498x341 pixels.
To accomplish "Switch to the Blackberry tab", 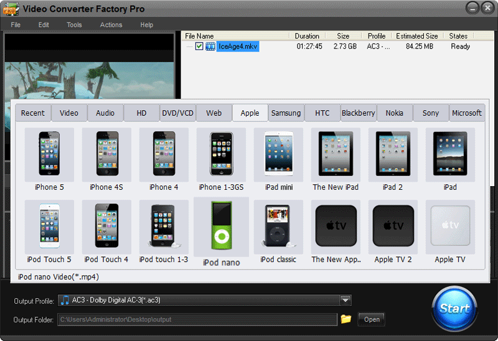I will click(x=359, y=113).
